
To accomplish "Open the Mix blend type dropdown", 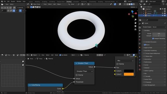I will point(125,61).
